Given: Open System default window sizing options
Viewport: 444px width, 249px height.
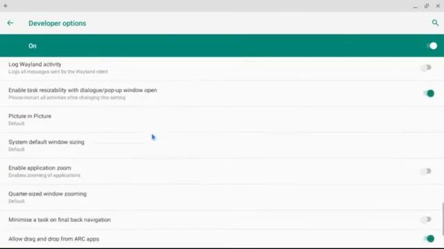Looking at the screenshot, I should 222,145.
